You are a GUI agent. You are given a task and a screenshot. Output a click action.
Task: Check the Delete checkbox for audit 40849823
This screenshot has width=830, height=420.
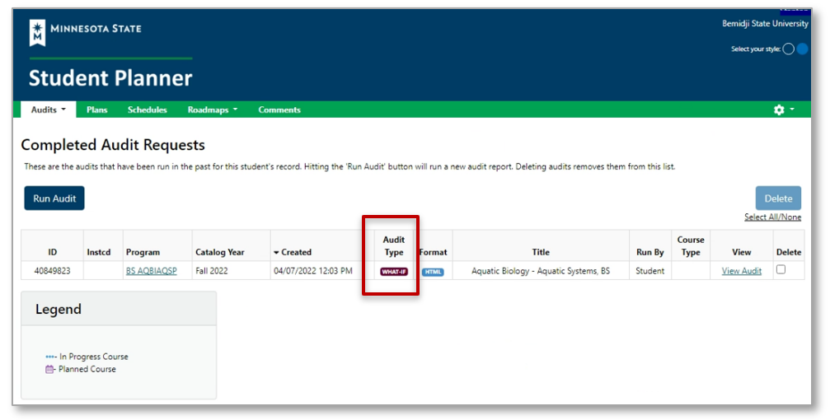[781, 270]
